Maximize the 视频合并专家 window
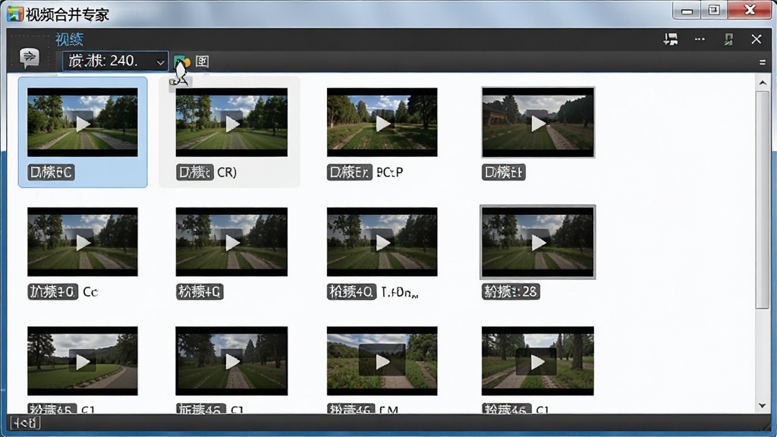Image resolution: width=777 pixels, height=437 pixels. tap(714, 11)
